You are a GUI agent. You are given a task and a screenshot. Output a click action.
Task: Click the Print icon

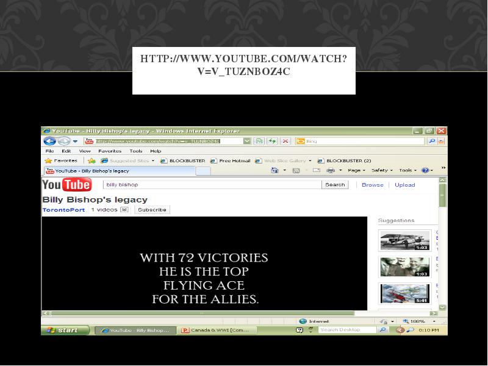tap(331, 170)
